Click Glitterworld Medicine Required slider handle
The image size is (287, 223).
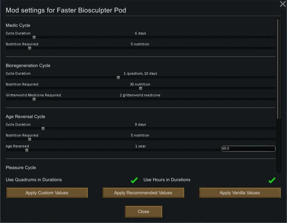click(x=34, y=99)
